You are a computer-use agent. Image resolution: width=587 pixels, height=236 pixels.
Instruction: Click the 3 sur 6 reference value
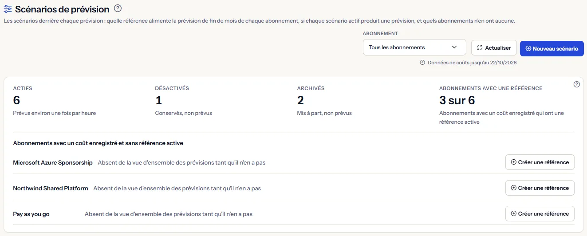[457, 100]
